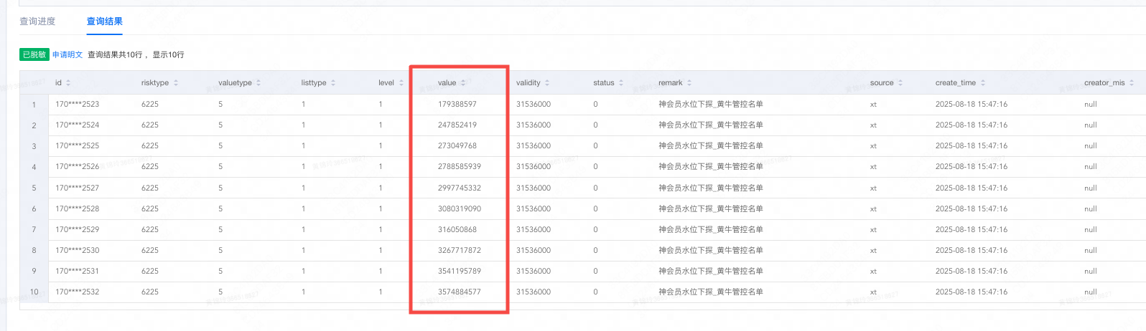Click the risktype column header label

(x=155, y=83)
